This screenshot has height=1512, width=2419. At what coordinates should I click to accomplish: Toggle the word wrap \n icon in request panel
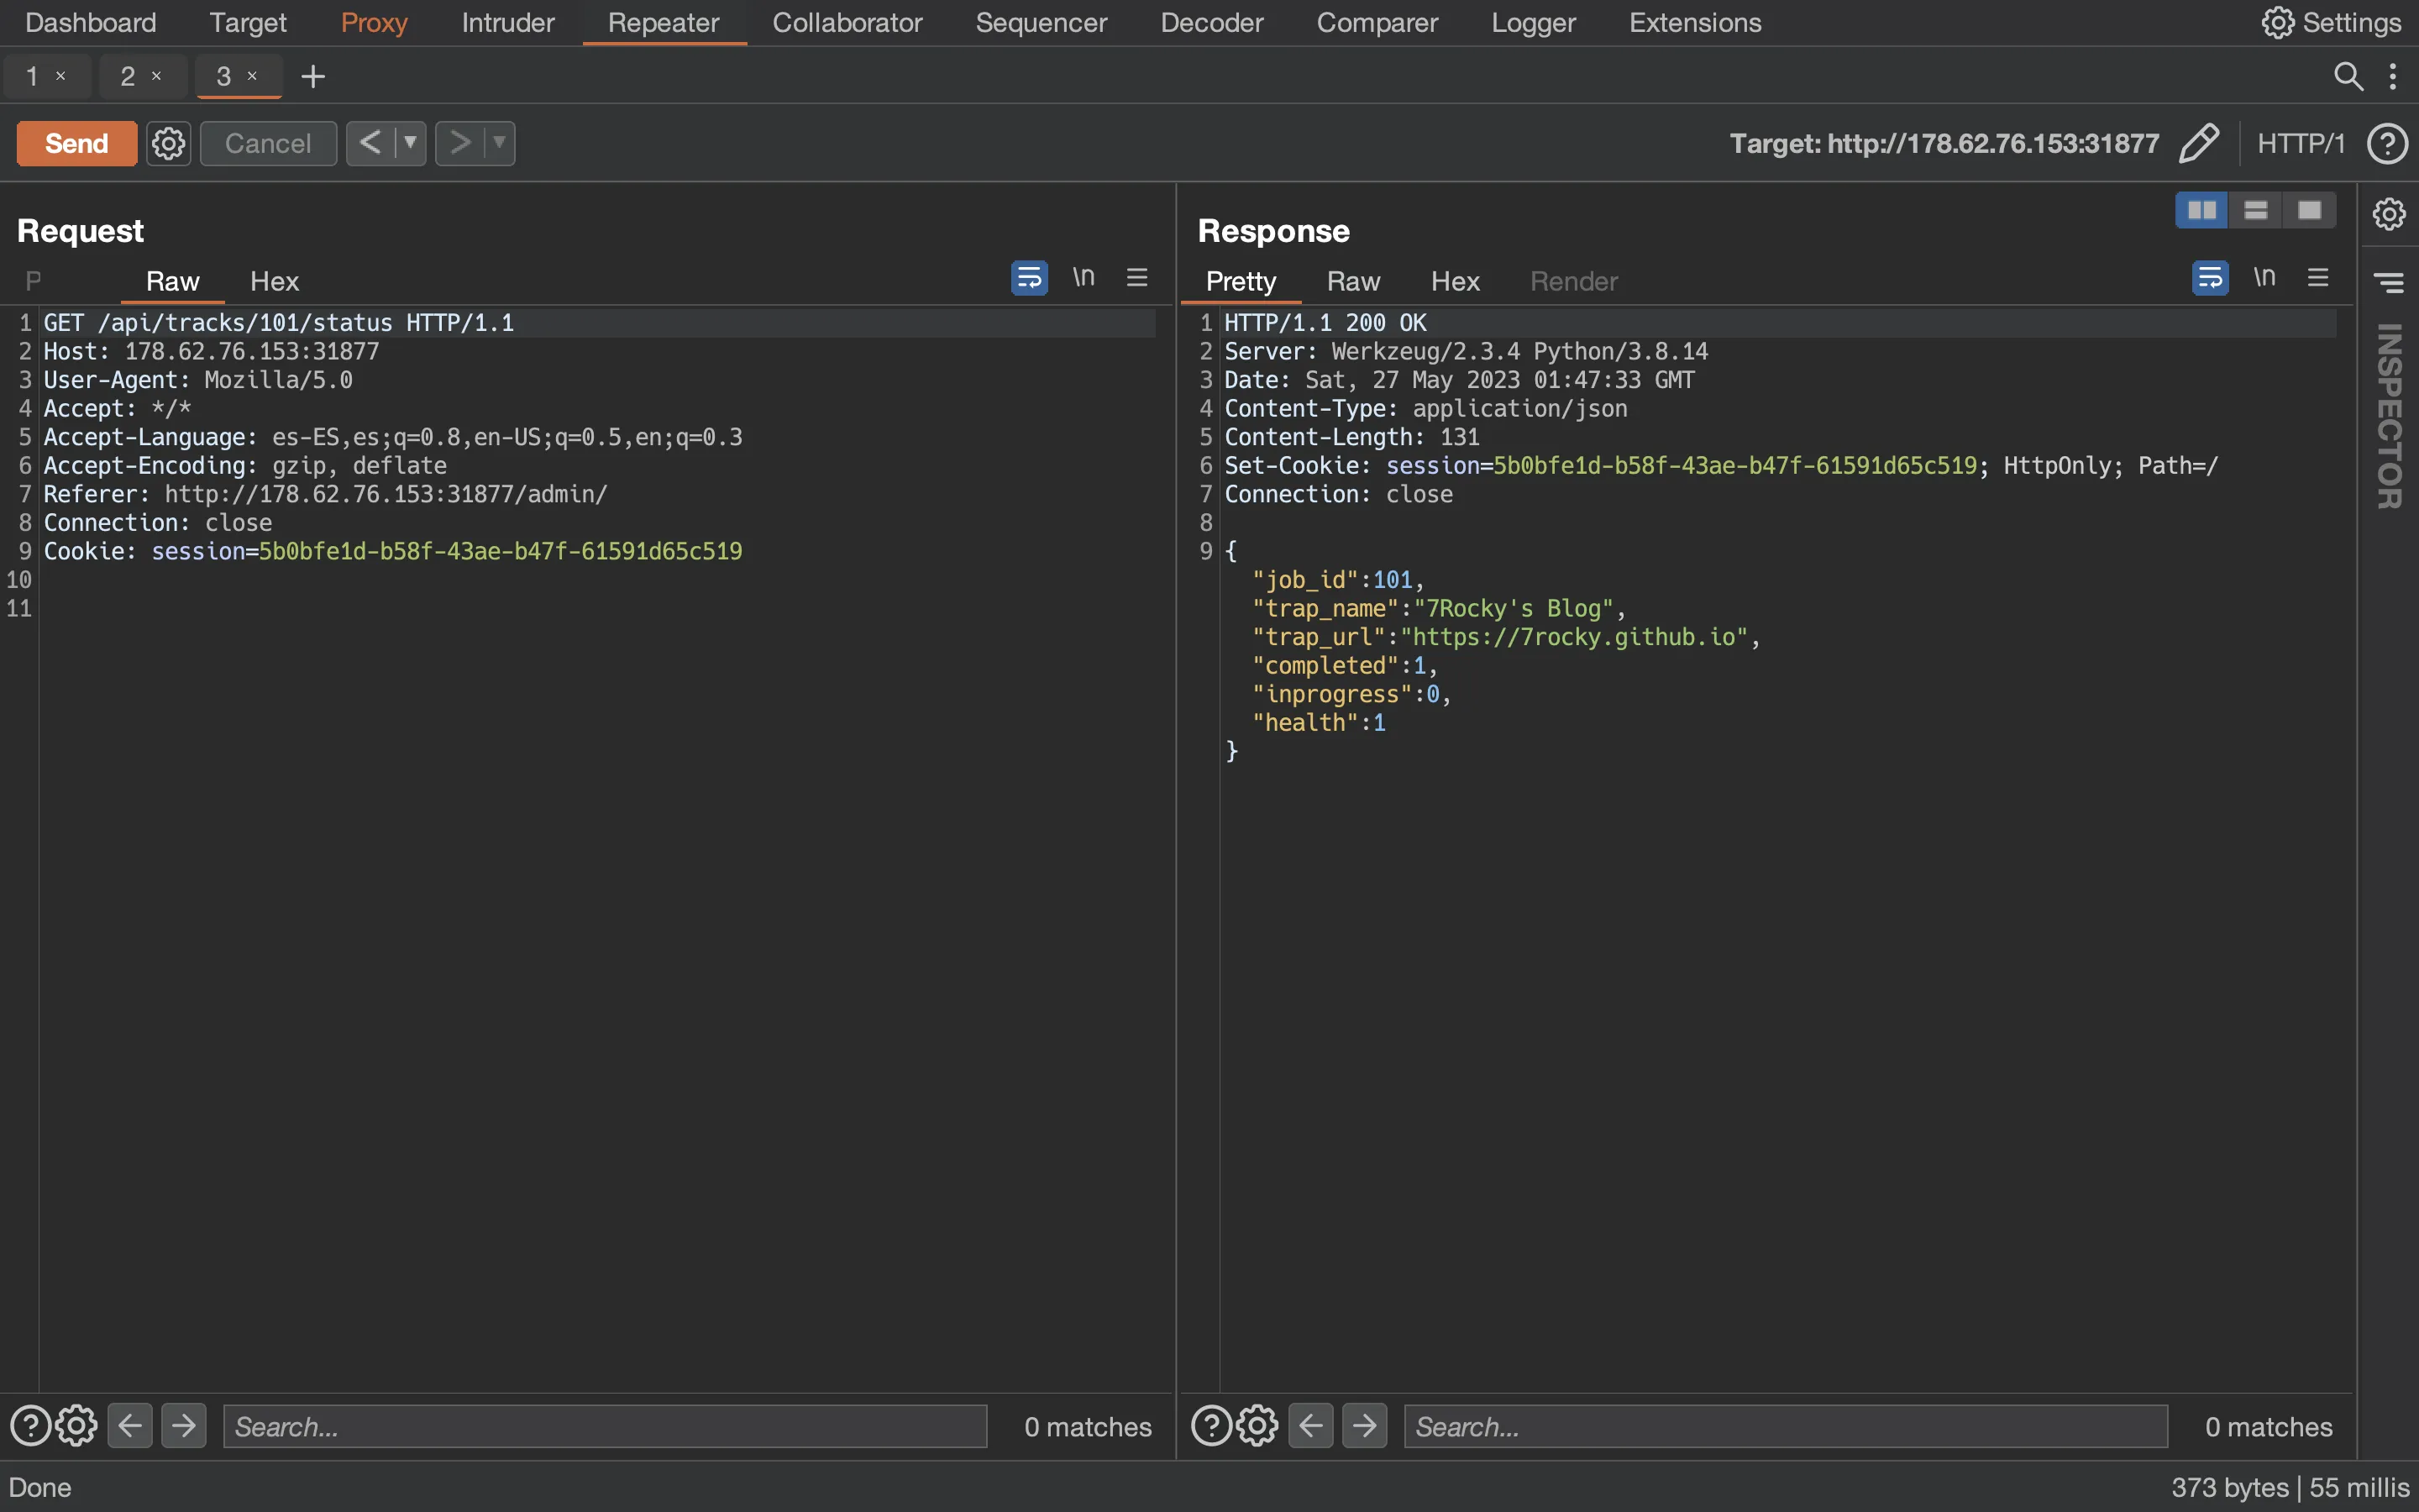click(x=1082, y=277)
